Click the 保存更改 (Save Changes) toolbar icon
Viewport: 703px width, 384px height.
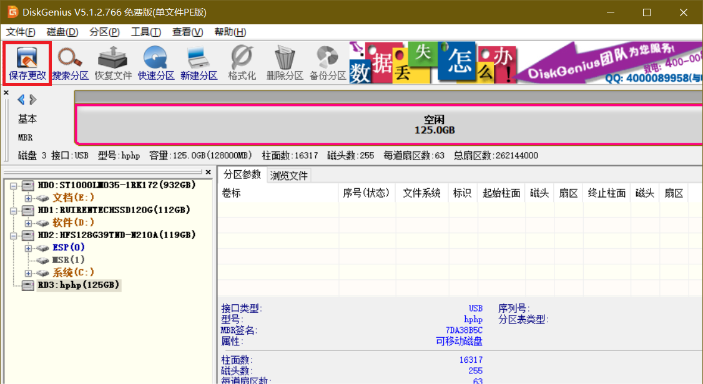pos(27,64)
